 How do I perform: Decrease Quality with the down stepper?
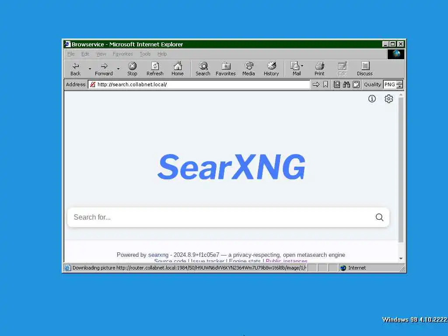tap(400, 86)
